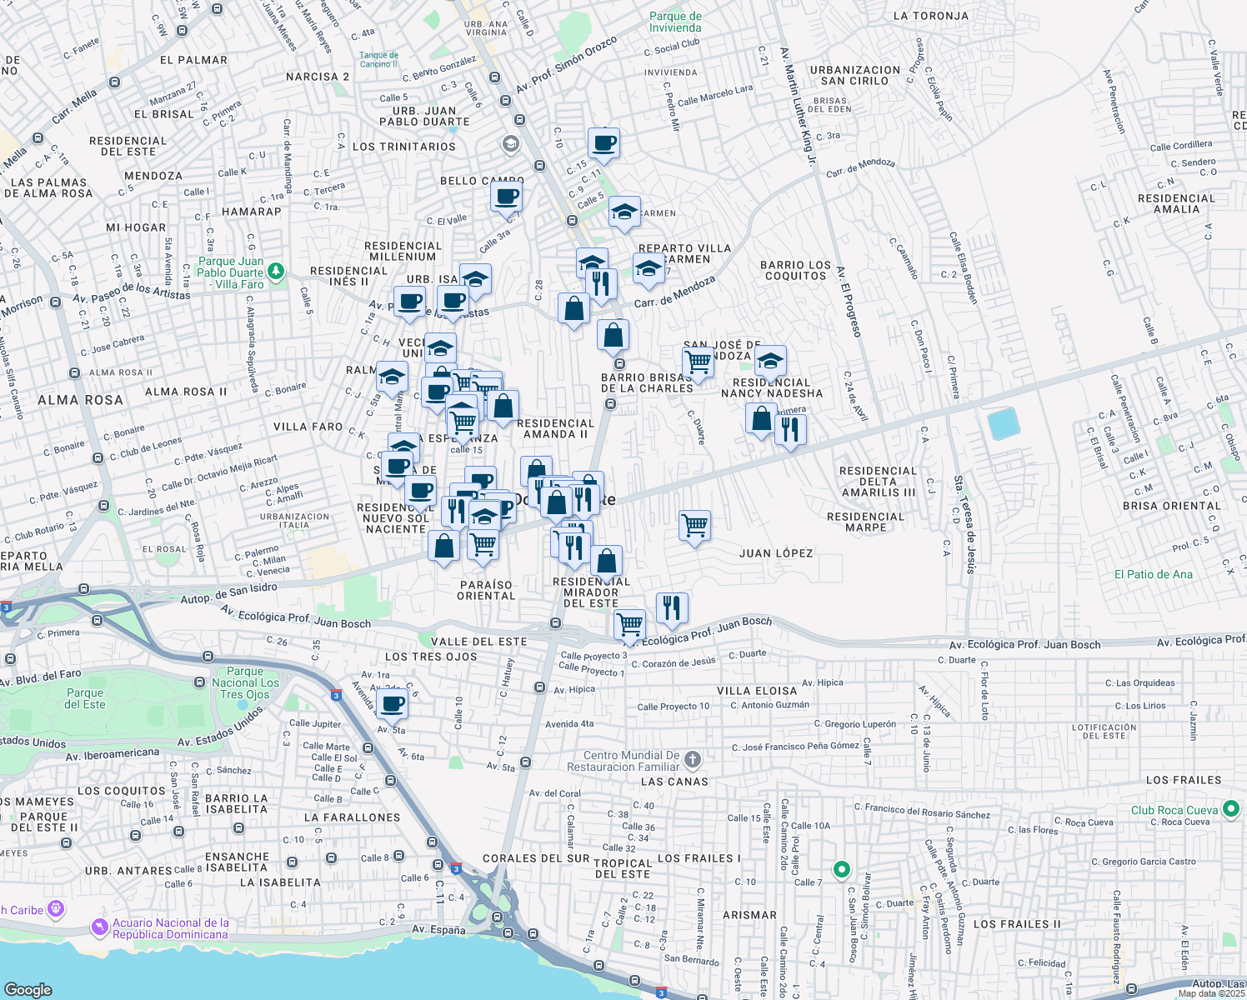The height and width of the screenshot is (1000, 1247).
Task: Click the green tree pin for Parque Juan Pablo Duarte
Action: tap(276, 272)
